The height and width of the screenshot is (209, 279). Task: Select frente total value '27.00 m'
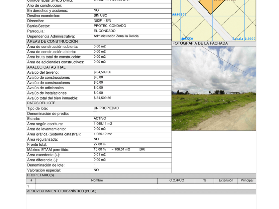click(x=99, y=144)
